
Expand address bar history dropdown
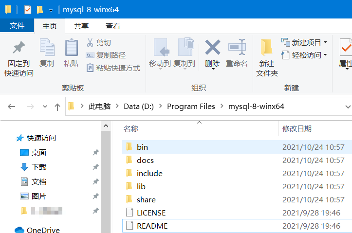point(348,107)
